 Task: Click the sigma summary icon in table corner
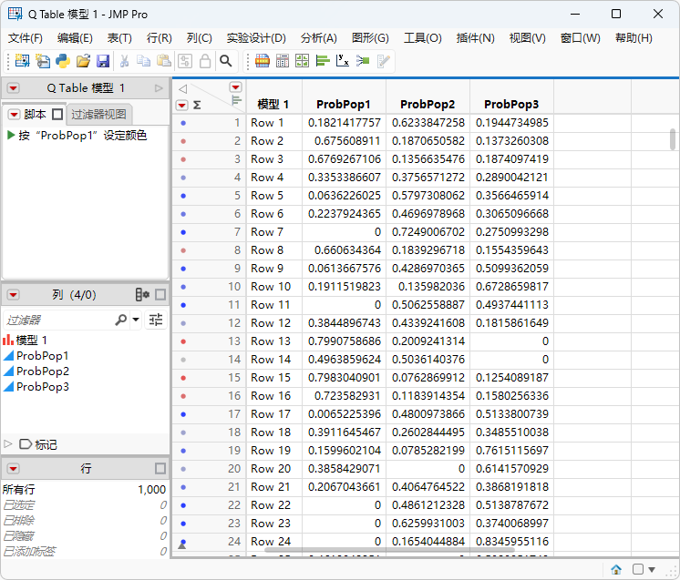[x=197, y=105]
